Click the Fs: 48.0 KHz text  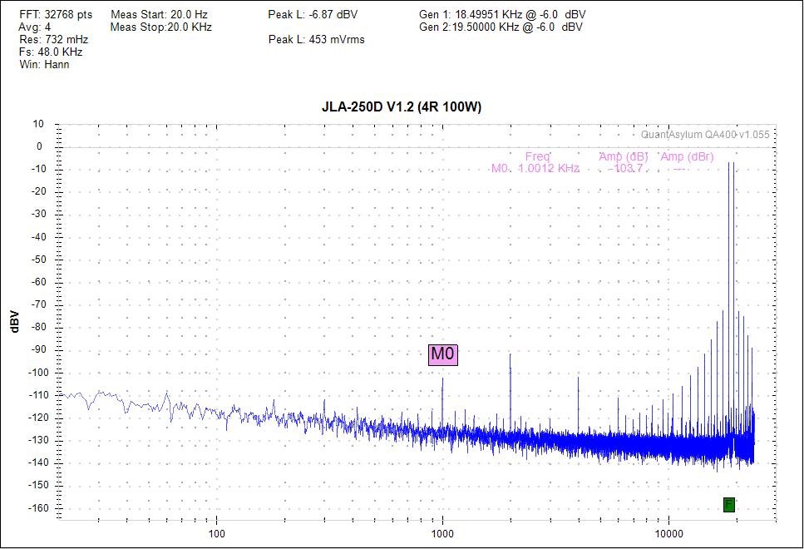(x=51, y=52)
